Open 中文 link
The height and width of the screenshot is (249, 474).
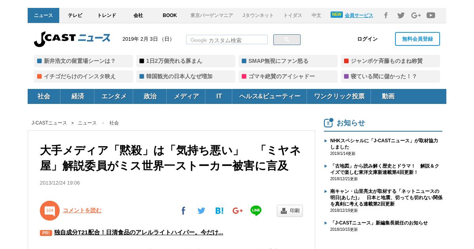[x=316, y=15]
